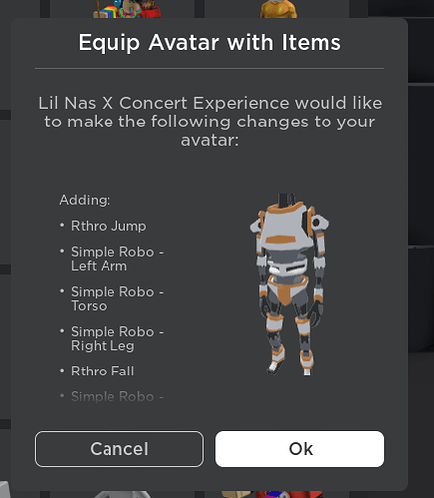
Task: Click the golden avatar thumbnail behind the dialog
Action: coord(278,9)
